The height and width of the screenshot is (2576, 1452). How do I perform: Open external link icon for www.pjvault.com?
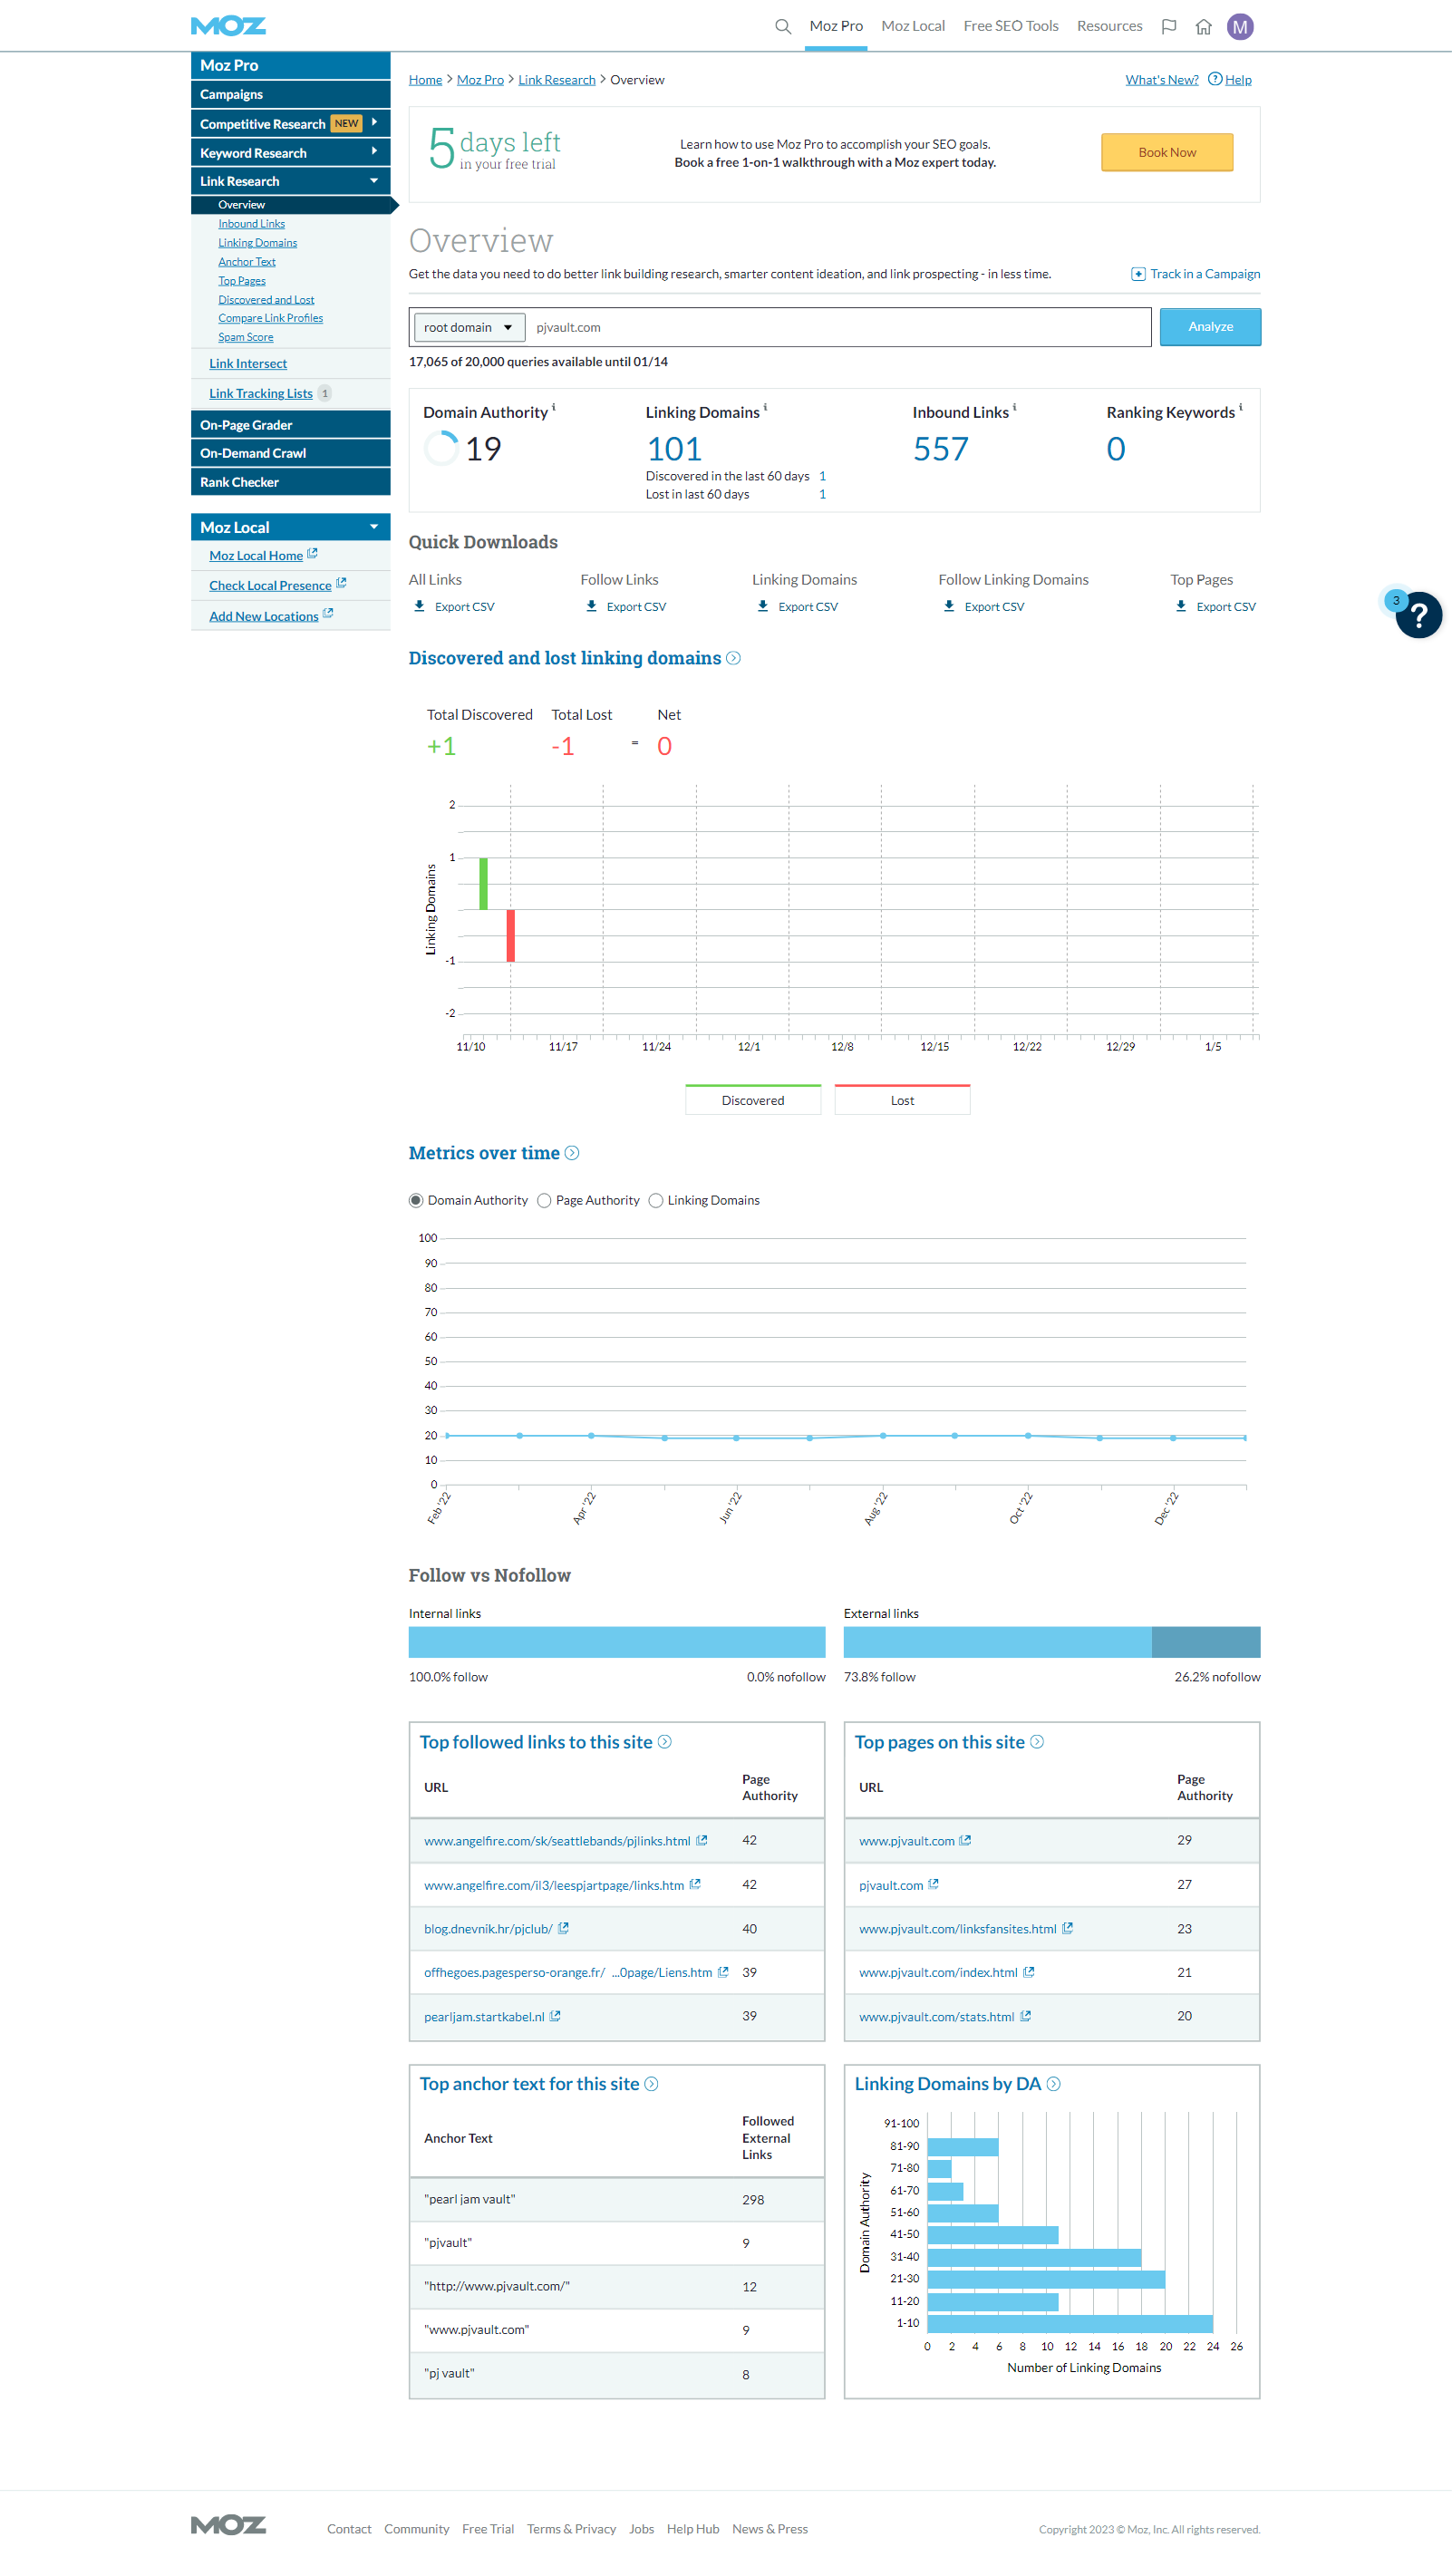[965, 1840]
